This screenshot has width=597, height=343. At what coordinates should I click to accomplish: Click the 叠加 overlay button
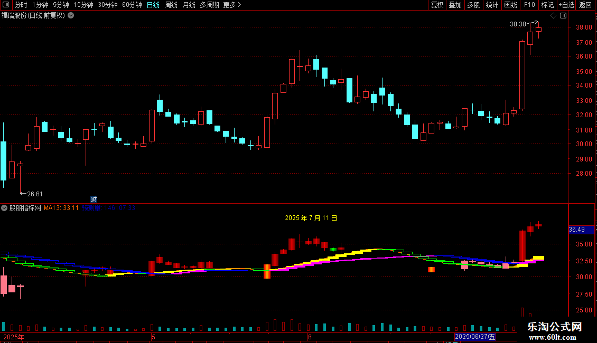[x=455, y=5]
